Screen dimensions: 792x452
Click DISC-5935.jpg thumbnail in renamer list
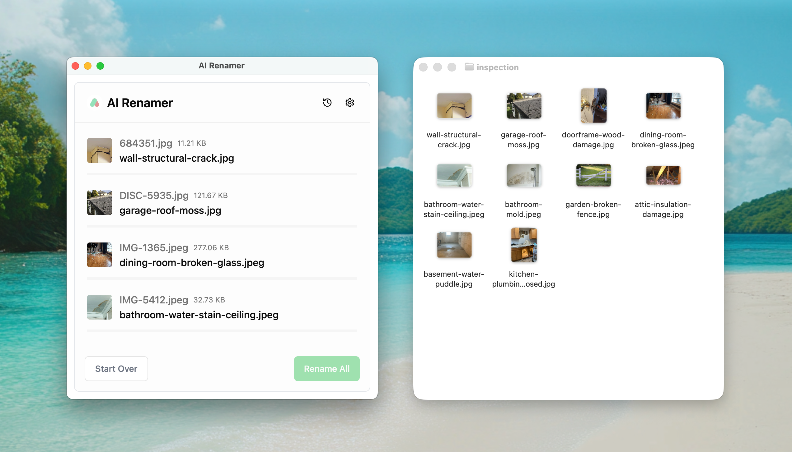99,203
